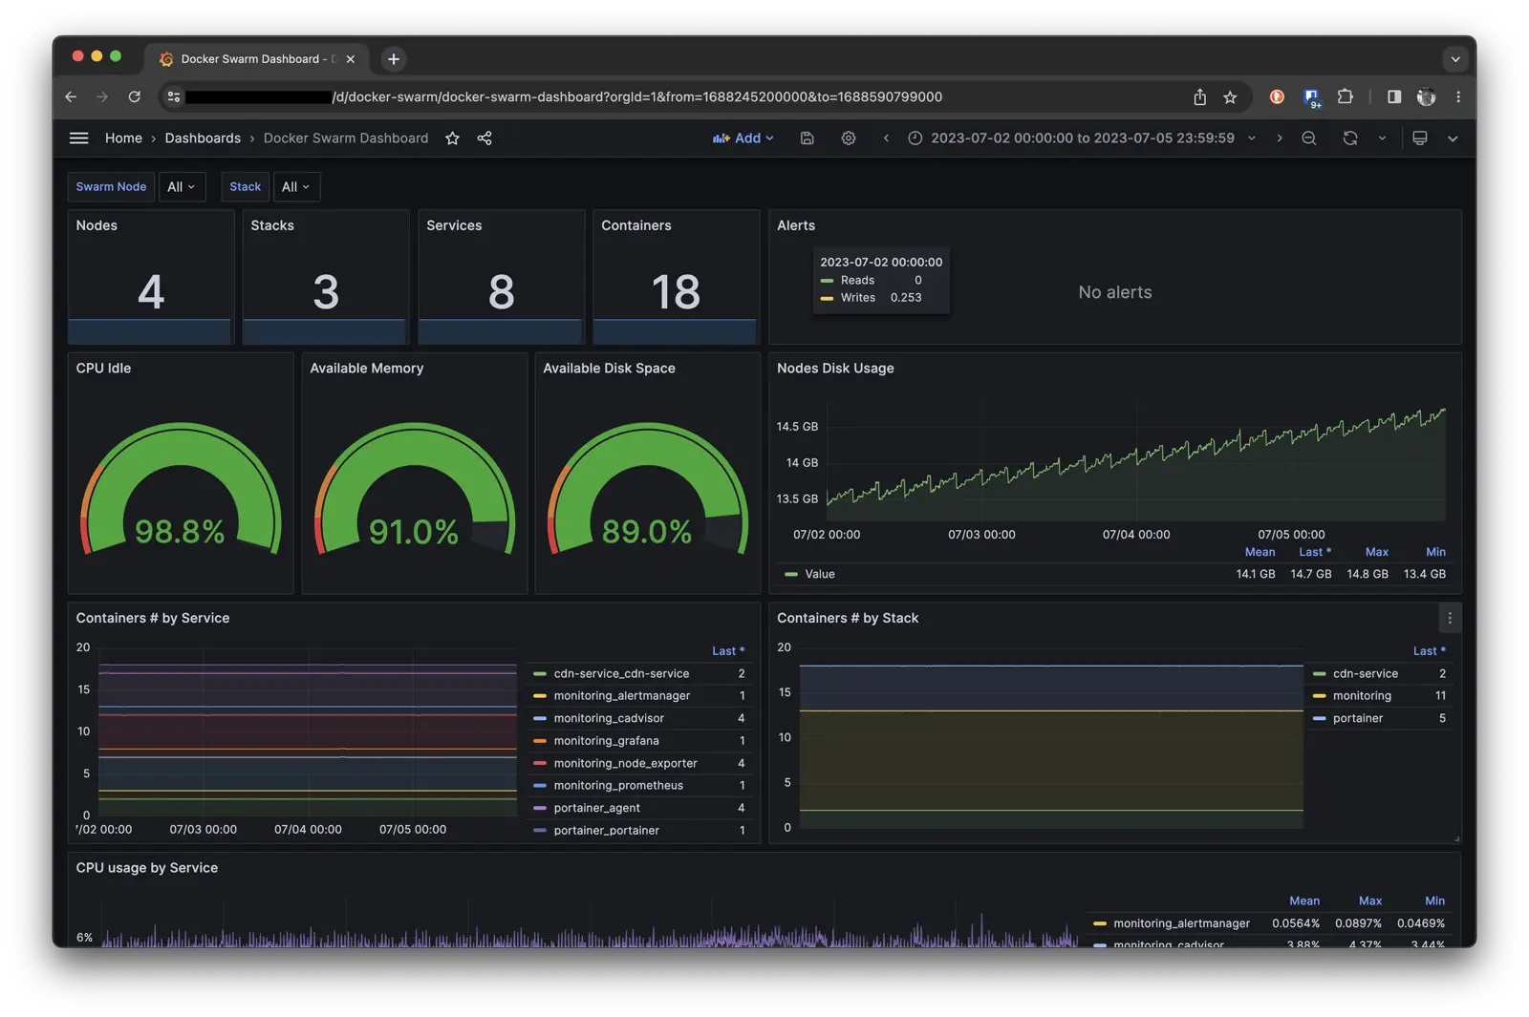This screenshot has width=1529, height=1017.
Task: Open the Containers by Stack panel menu
Action: [1450, 618]
